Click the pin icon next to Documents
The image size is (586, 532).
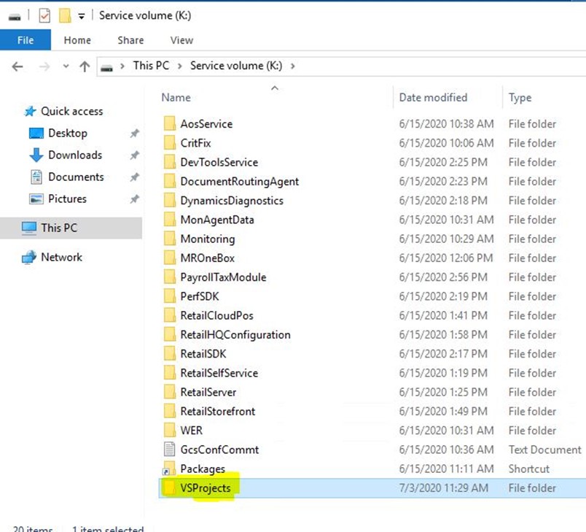pos(135,177)
